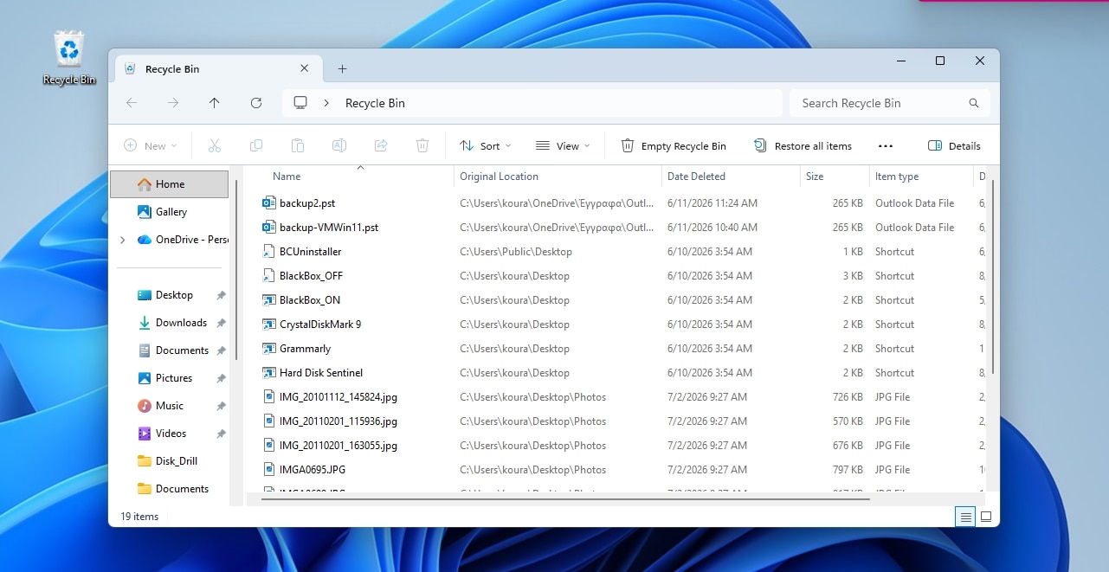Click Empty Recycle Bin button
Image resolution: width=1109 pixels, height=572 pixels.
pos(674,145)
